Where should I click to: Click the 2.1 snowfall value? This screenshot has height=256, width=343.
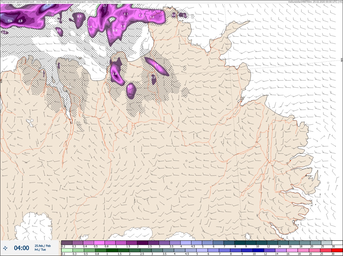(126, 14)
